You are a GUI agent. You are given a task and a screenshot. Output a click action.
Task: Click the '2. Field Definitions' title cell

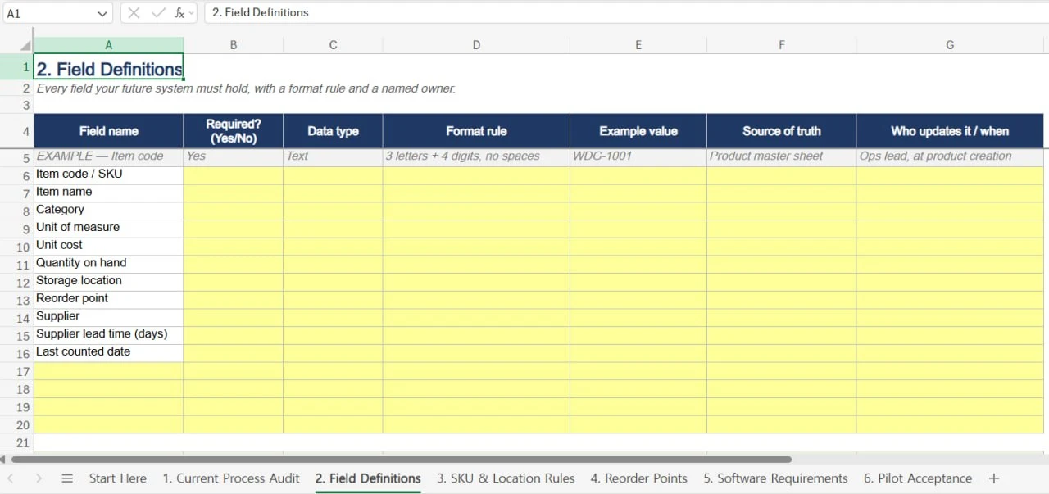108,67
